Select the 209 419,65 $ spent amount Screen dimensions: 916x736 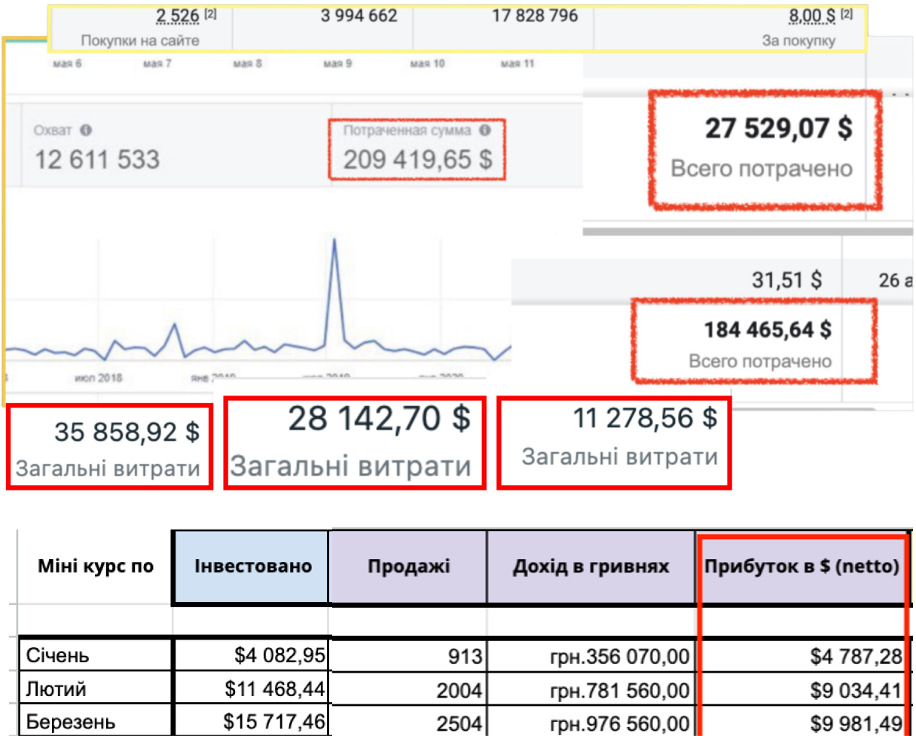(x=417, y=160)
